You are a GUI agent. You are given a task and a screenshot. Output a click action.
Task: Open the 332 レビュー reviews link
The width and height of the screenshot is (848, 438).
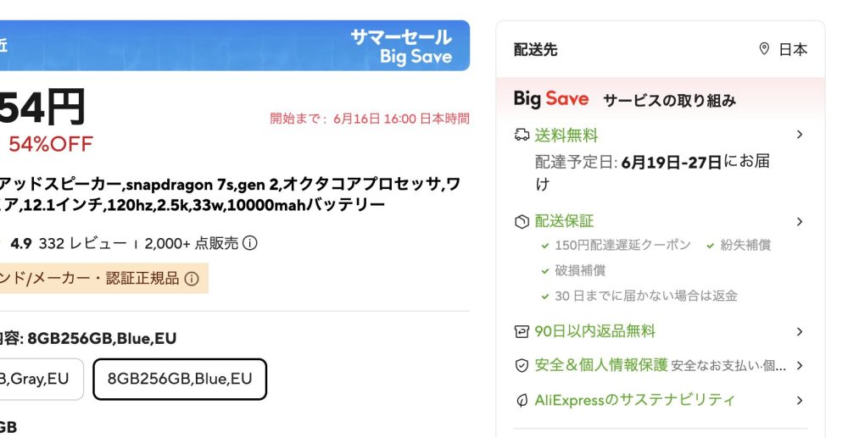(83, 244)
